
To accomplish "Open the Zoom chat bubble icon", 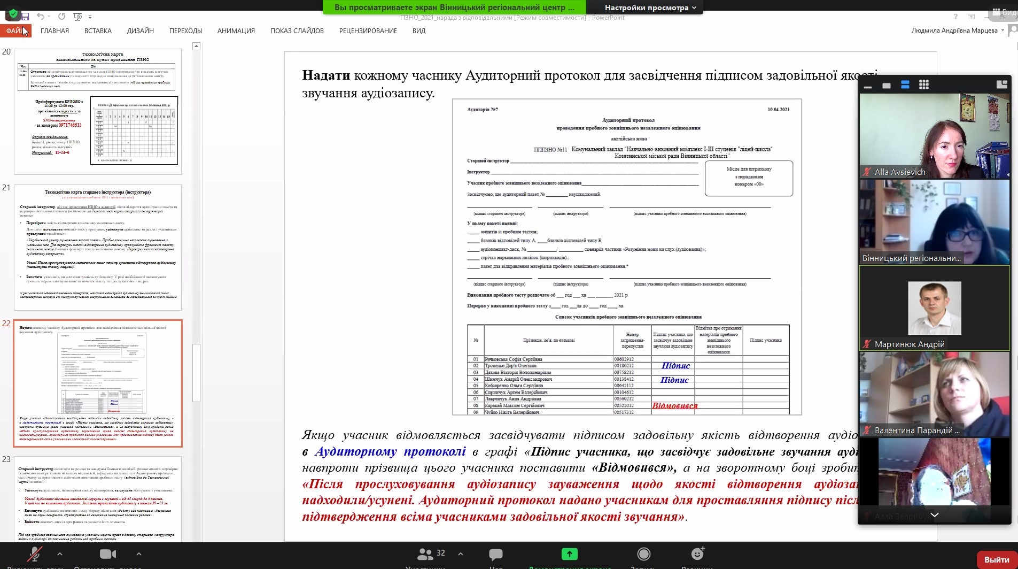I will (495, 554).
